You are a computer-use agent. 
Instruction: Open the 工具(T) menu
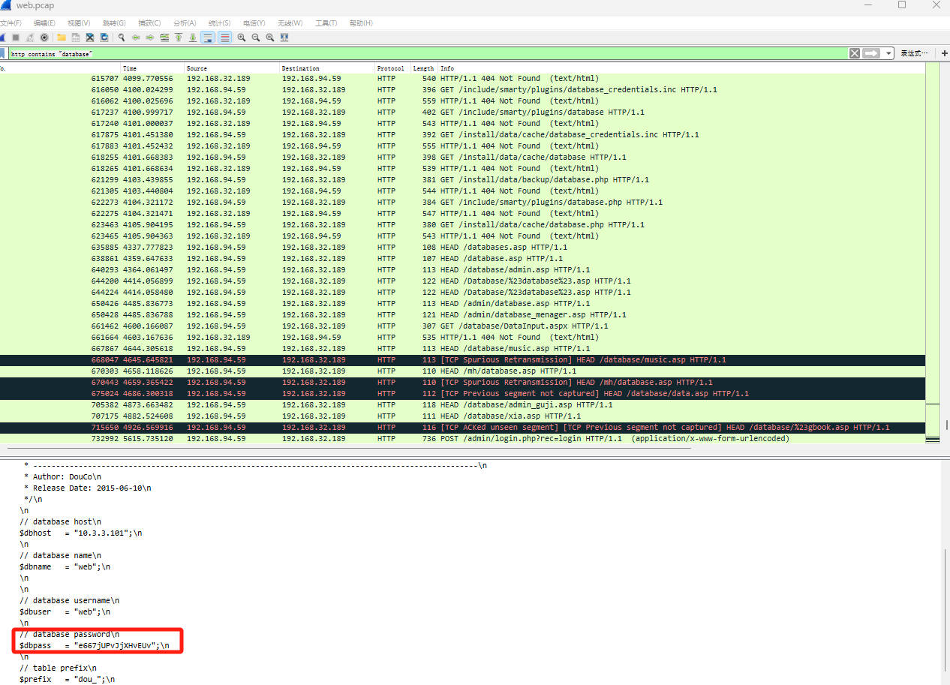click(x=326, y=23)
